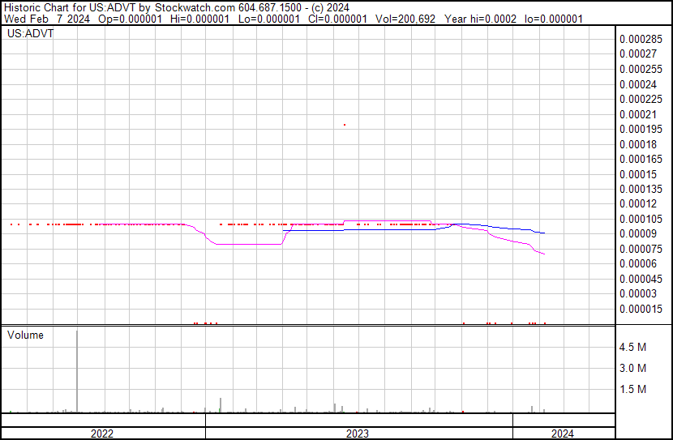This screenshot has width=673, height=440.
Task: Click the 0.000285 price axis label
Action: point(641,39)
